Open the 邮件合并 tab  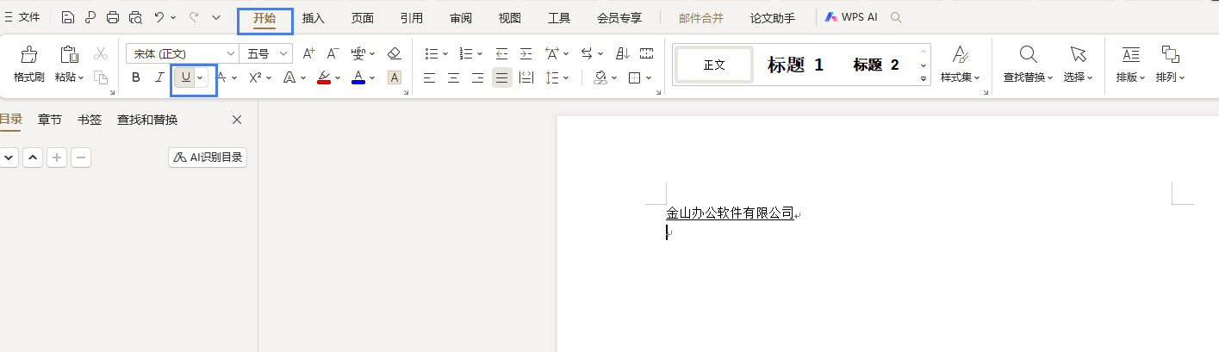click(x=701, y=18)
